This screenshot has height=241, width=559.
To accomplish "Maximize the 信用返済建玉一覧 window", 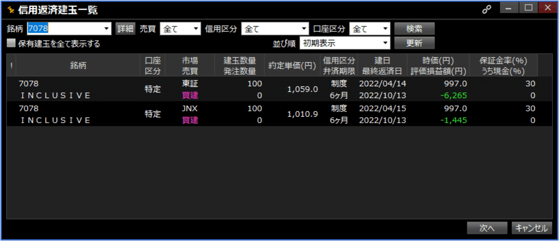I will click(529, 7).
